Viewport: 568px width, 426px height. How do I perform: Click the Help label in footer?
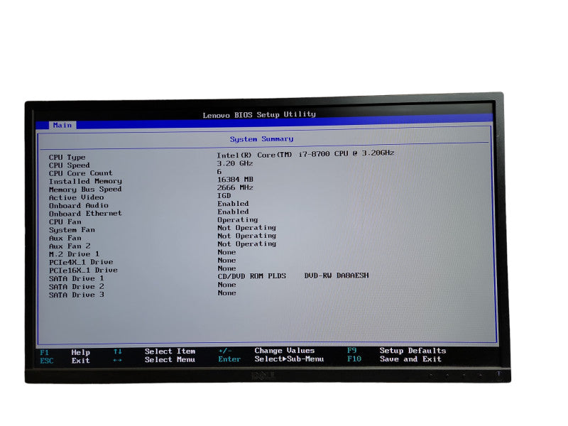pos(80,352)
